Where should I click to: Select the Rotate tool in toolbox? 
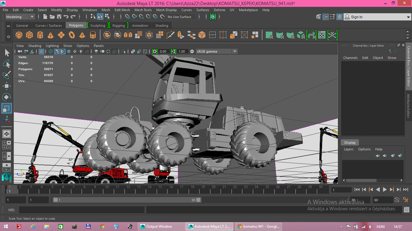click(x=7, y=97)
